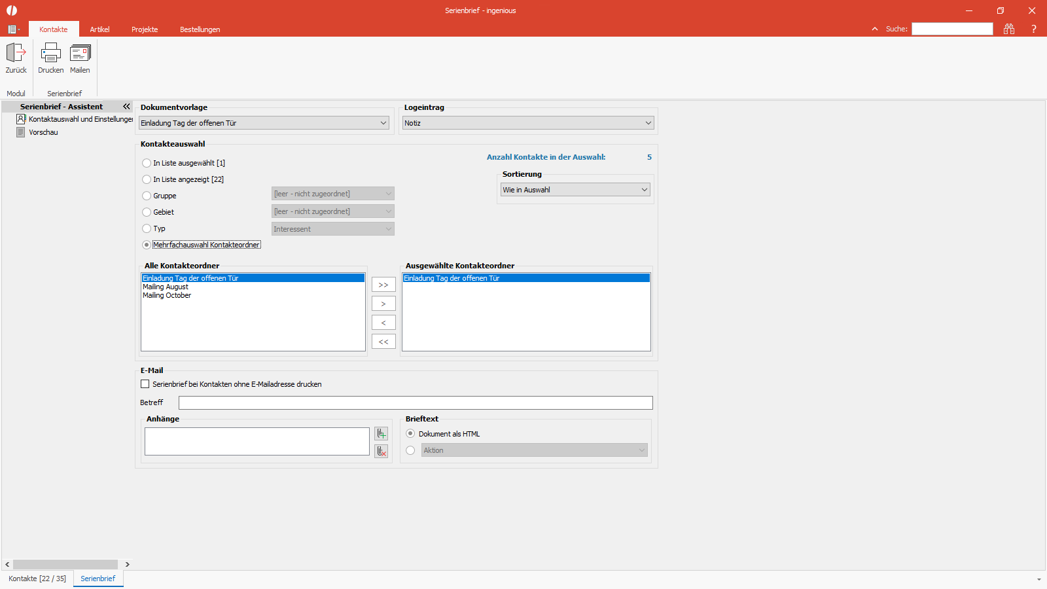This screenshot has height=589, width=1047.
Task: Select 'Mailing October' in Alle Kontakteordner
Action: pyautogui.click(x=253, y=295)
